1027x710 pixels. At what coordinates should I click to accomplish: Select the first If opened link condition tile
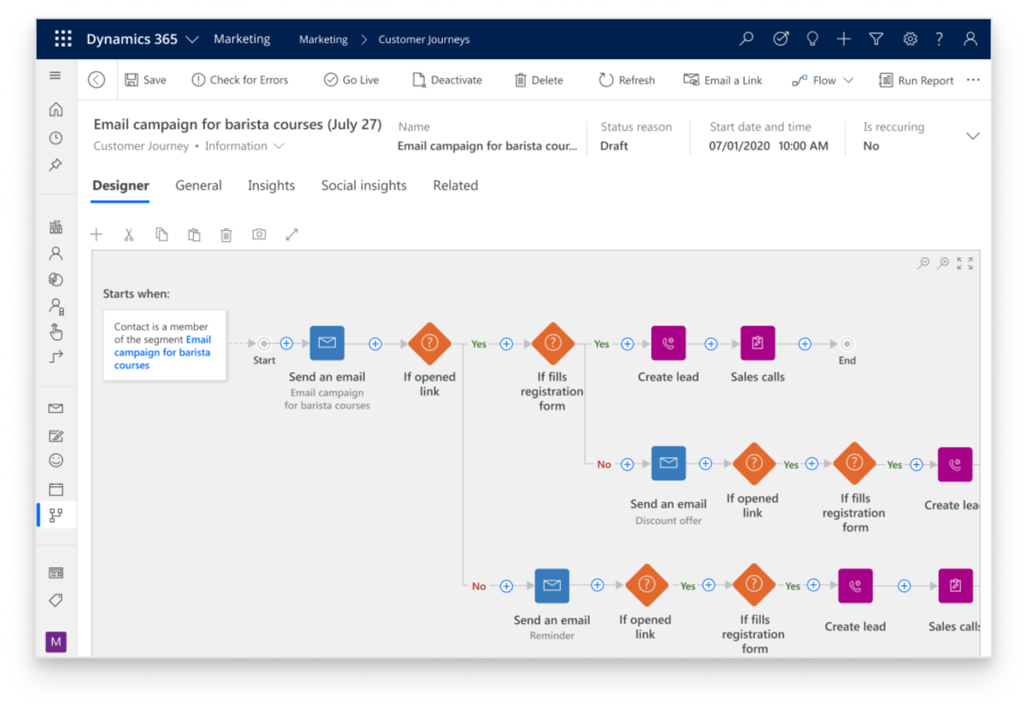click(x=429, y=343)
